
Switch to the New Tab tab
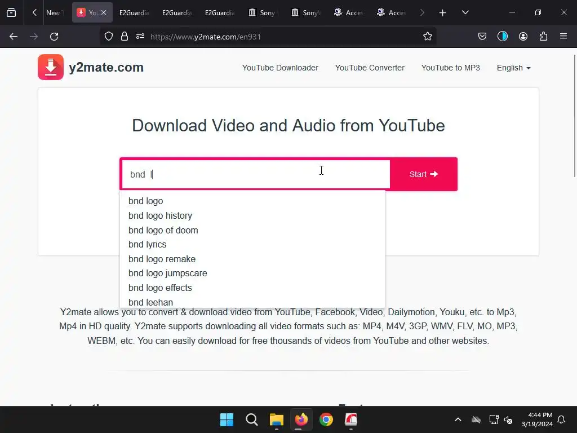56,12
